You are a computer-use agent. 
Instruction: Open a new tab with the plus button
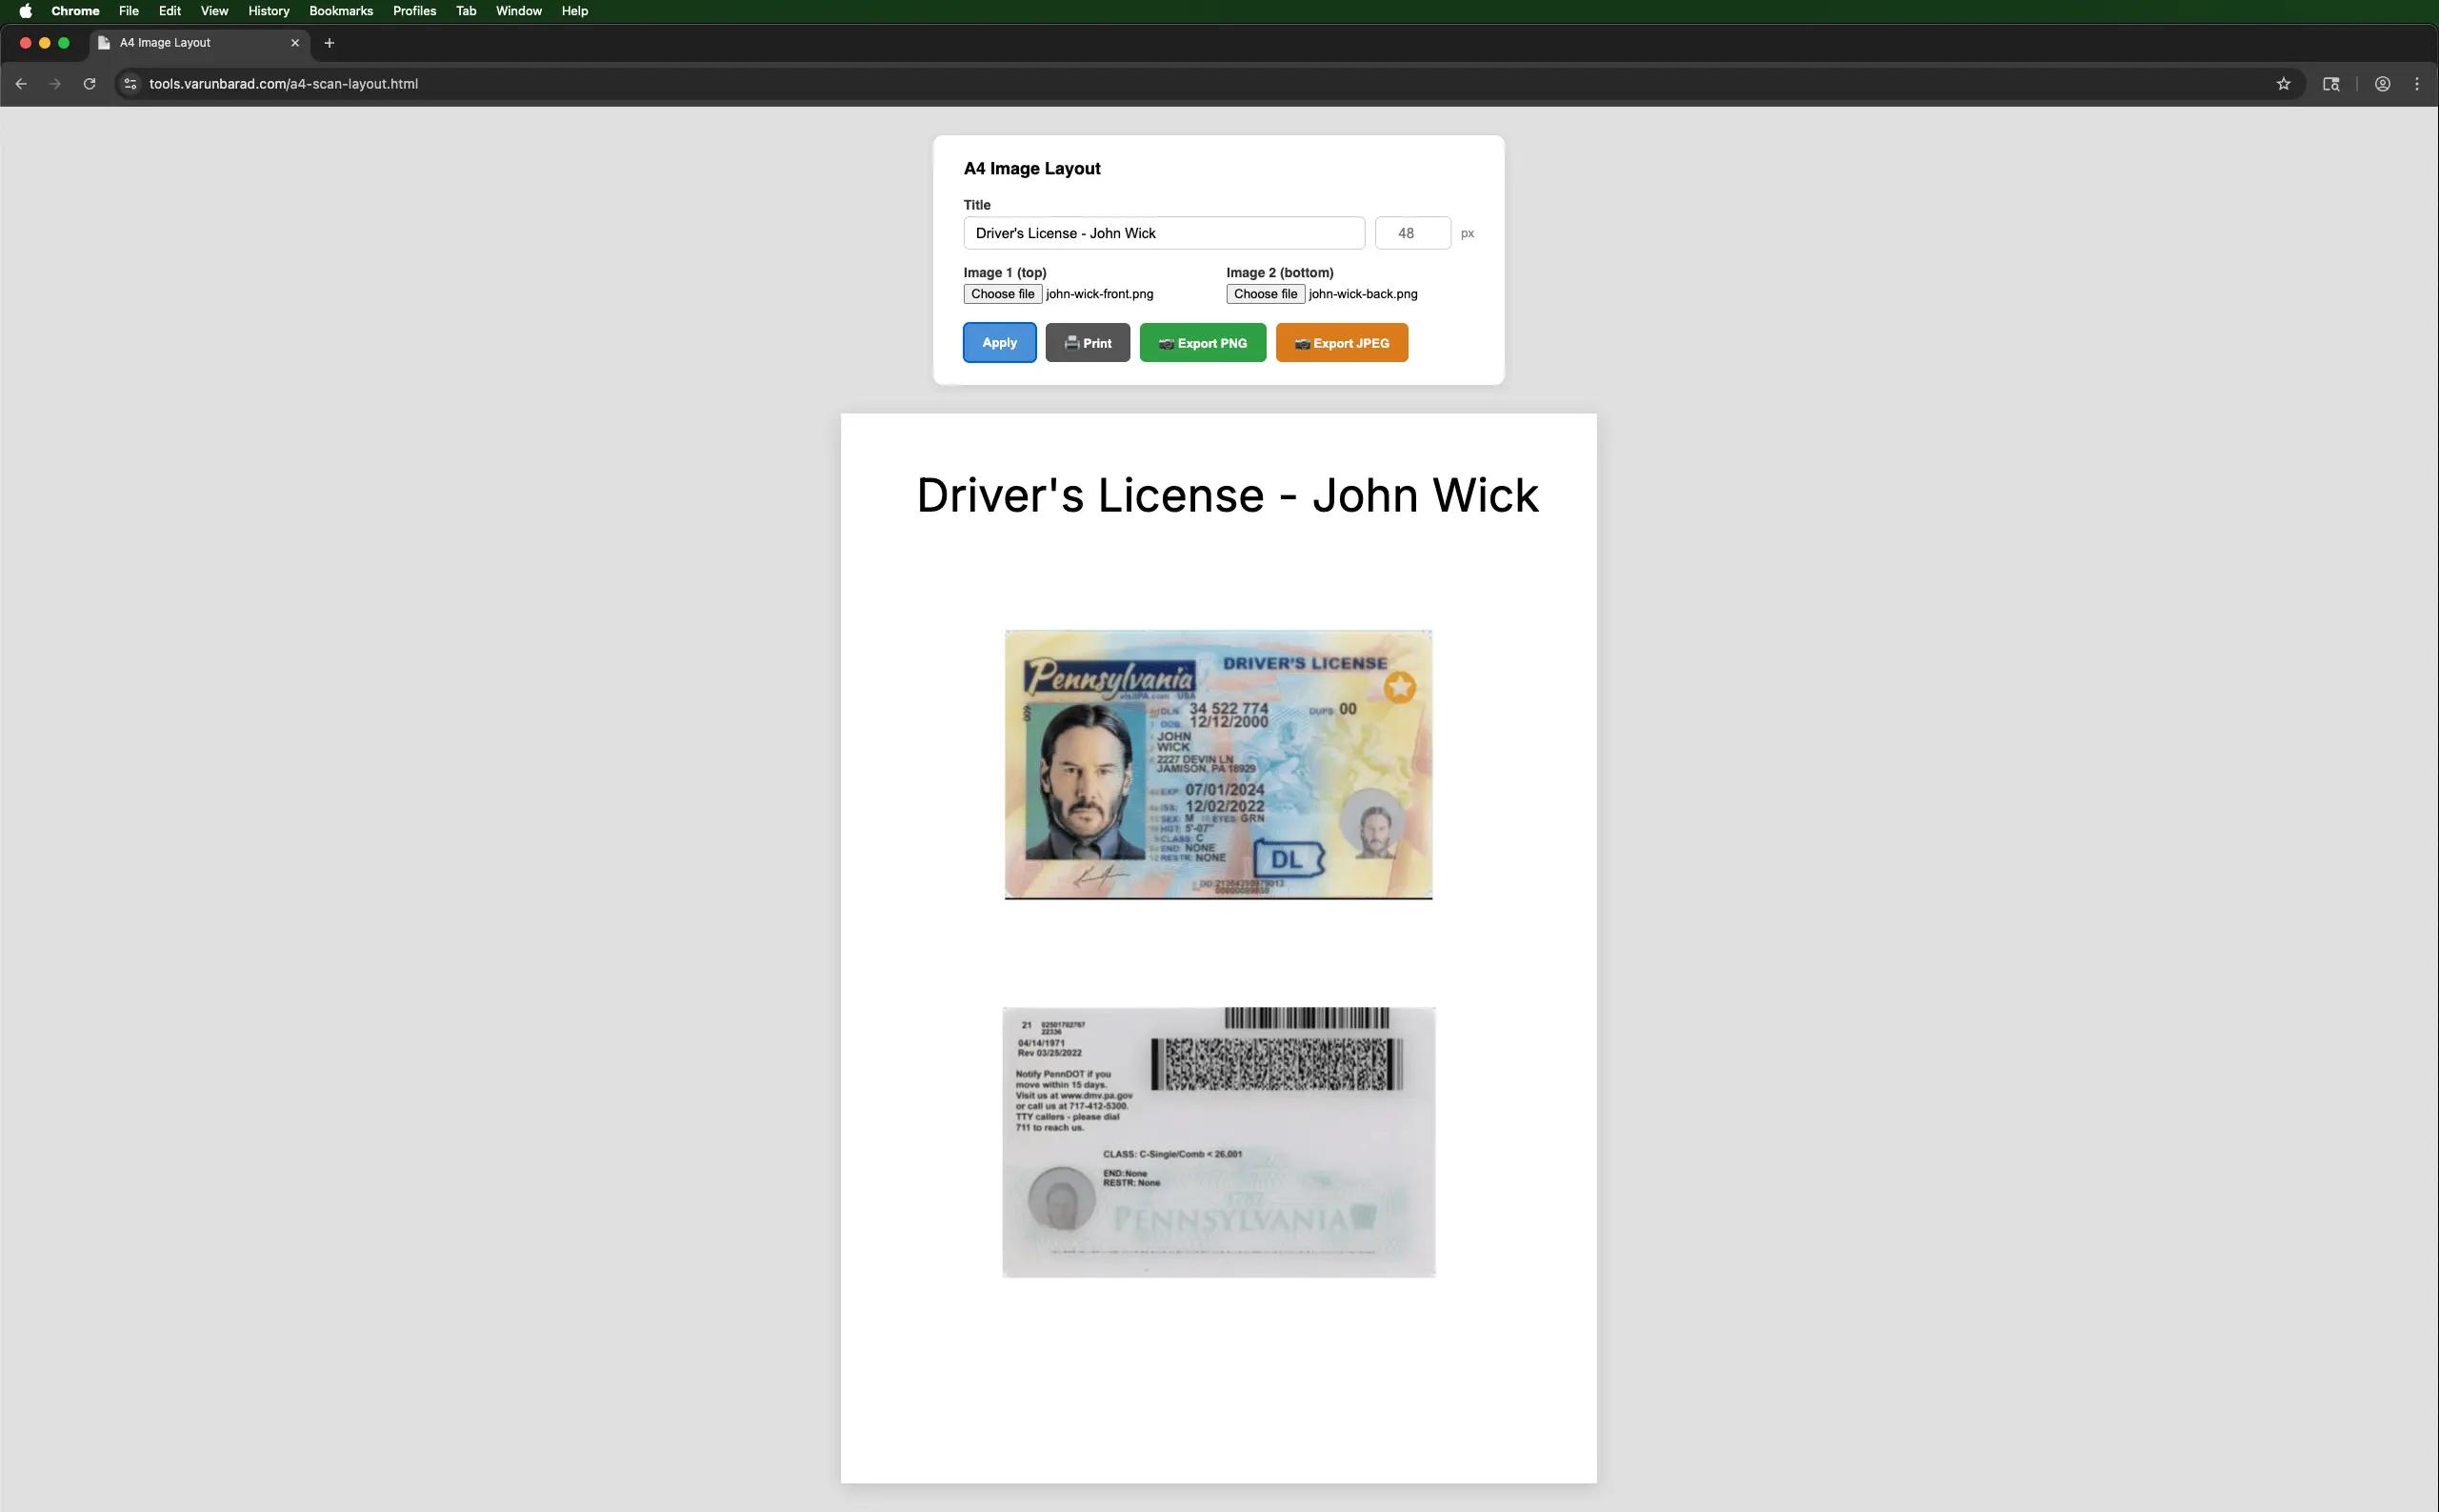tap(328, 43)
